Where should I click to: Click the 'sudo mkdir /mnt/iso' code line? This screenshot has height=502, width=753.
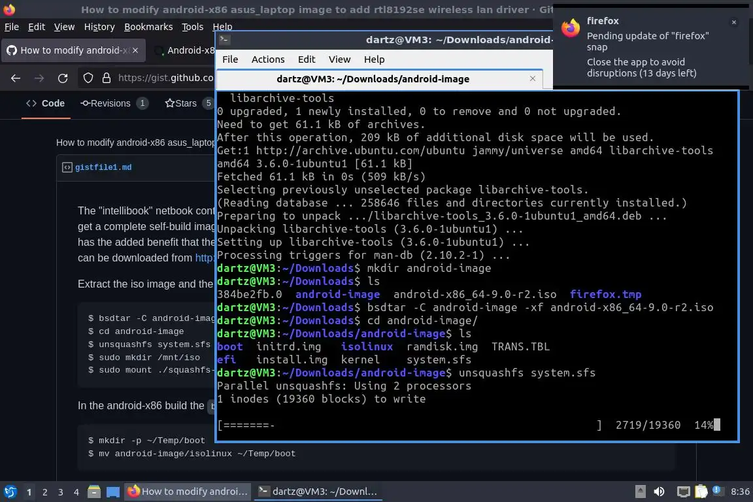[144, 358]
